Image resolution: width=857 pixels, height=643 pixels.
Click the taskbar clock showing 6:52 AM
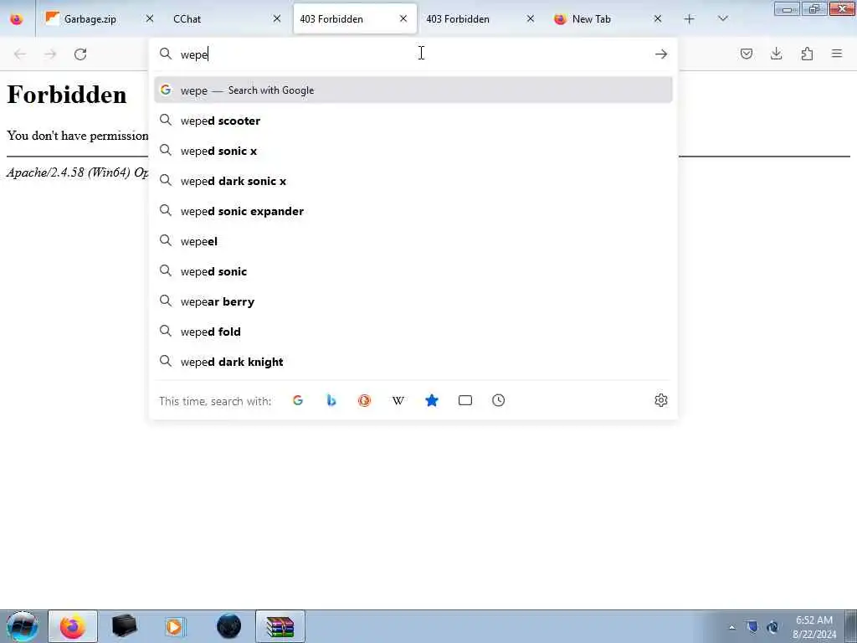pyautogui.click(x=813, y=627)
